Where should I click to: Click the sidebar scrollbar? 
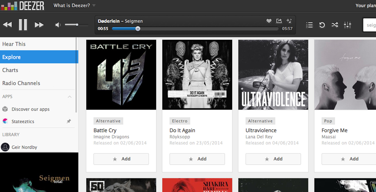(x=76, y=75)
